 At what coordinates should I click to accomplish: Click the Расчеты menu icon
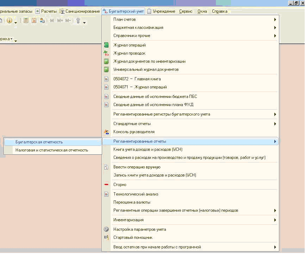pos(38,11)
